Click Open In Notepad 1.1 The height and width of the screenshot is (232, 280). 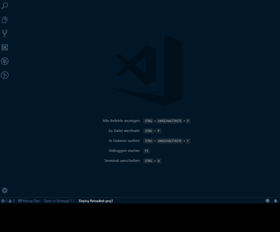pyautogui.click(x=59, y=201)
